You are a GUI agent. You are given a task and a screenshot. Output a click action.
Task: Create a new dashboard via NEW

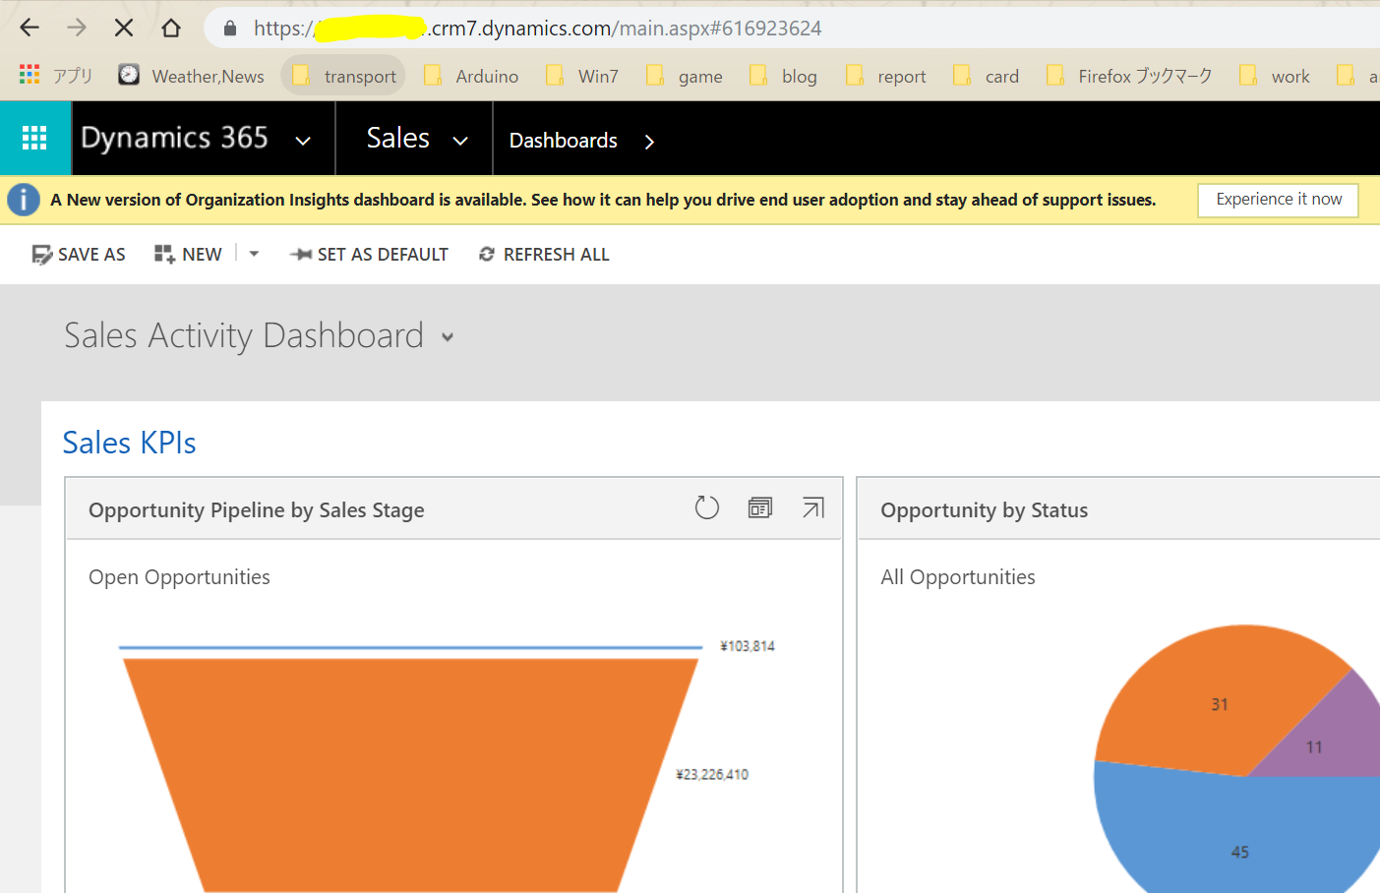(187, 254)
